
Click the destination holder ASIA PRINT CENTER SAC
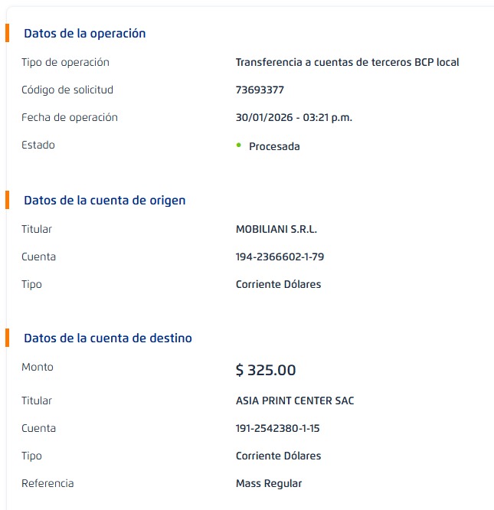tap(295, 400)
